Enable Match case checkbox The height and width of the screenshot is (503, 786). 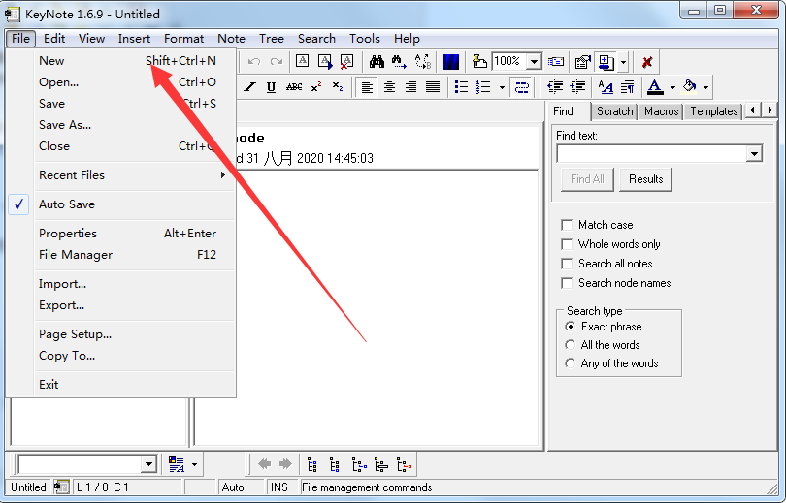tap(567, 225)
